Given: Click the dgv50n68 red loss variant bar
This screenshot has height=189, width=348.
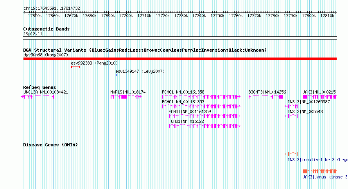Looking at the screenshot, I should click(x=180, y=59).
